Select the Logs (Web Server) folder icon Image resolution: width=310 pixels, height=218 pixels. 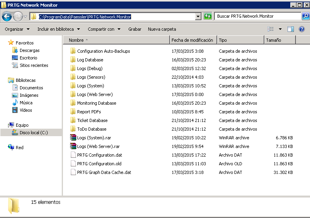click(x=73, y=94)
